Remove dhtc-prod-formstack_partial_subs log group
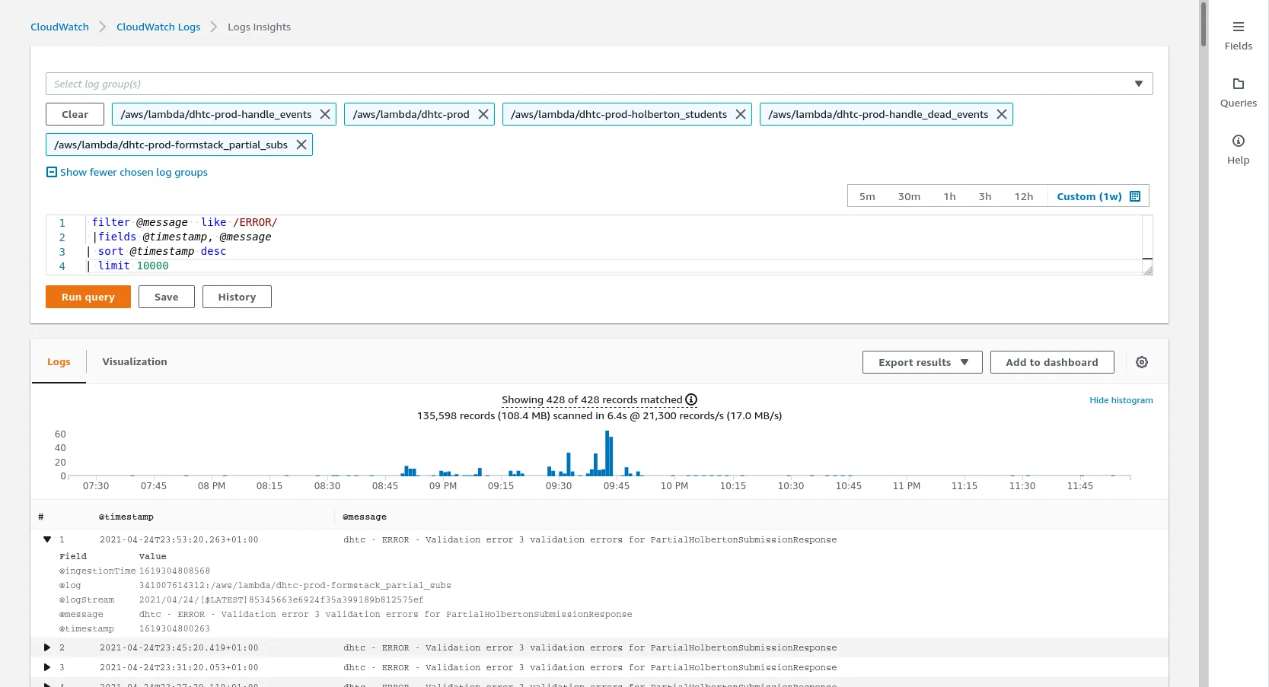 (x=301, y=145)
